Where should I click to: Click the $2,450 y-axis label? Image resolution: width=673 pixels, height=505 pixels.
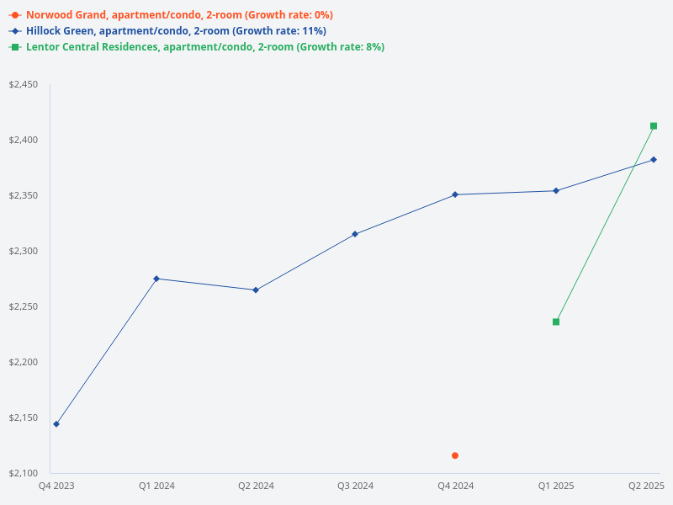coord(24,84)
